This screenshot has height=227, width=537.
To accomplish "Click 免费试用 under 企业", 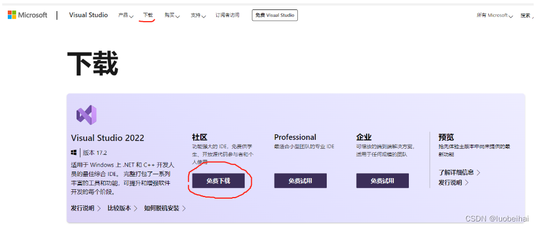I will [383, 181].
